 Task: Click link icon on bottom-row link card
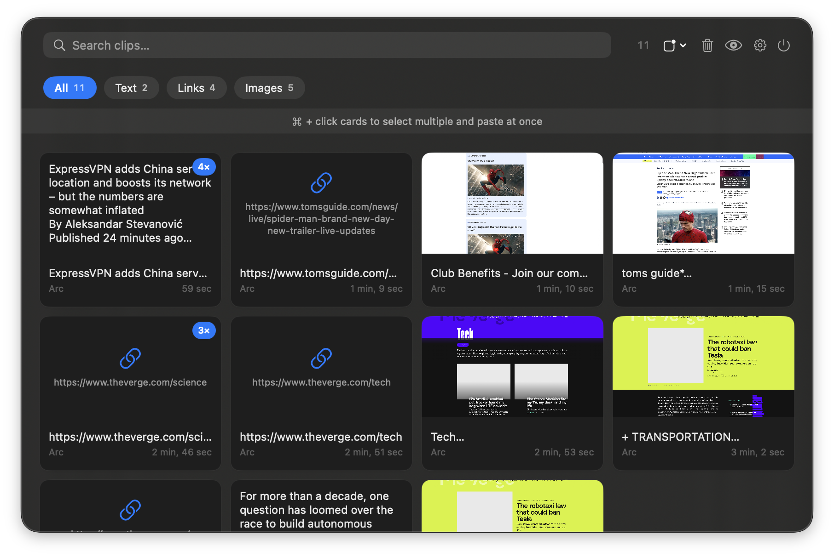click(x=130, y=510)
